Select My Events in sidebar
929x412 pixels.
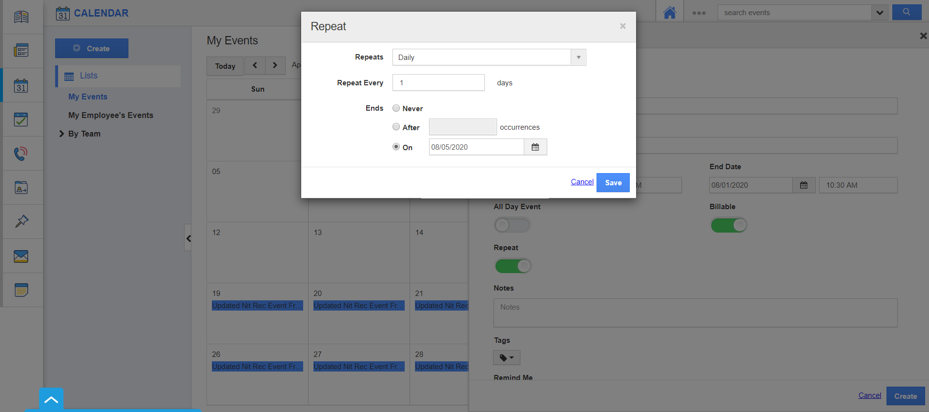coord(88,97)
